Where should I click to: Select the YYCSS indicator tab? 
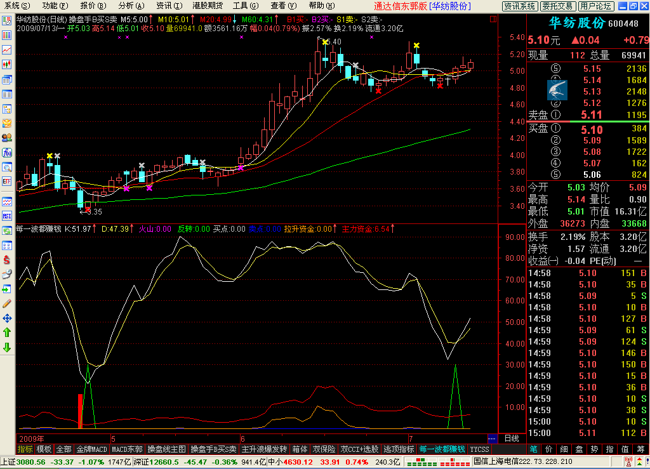(x=479, y=449)
